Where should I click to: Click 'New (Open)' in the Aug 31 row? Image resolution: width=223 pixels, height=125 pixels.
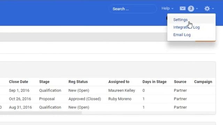[x=79, y=107]
